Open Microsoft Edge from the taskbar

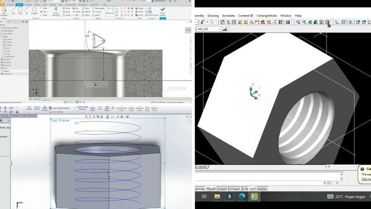(242, 196)
